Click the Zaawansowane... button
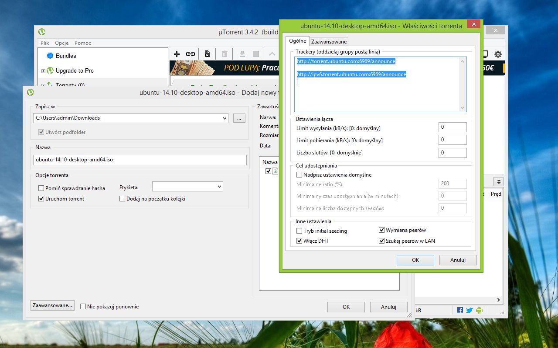This screenshot has height=348, width=558. pos(52,305)
